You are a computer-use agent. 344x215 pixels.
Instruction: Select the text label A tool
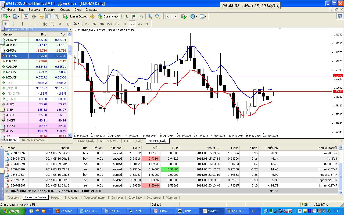tap(60, 24)
